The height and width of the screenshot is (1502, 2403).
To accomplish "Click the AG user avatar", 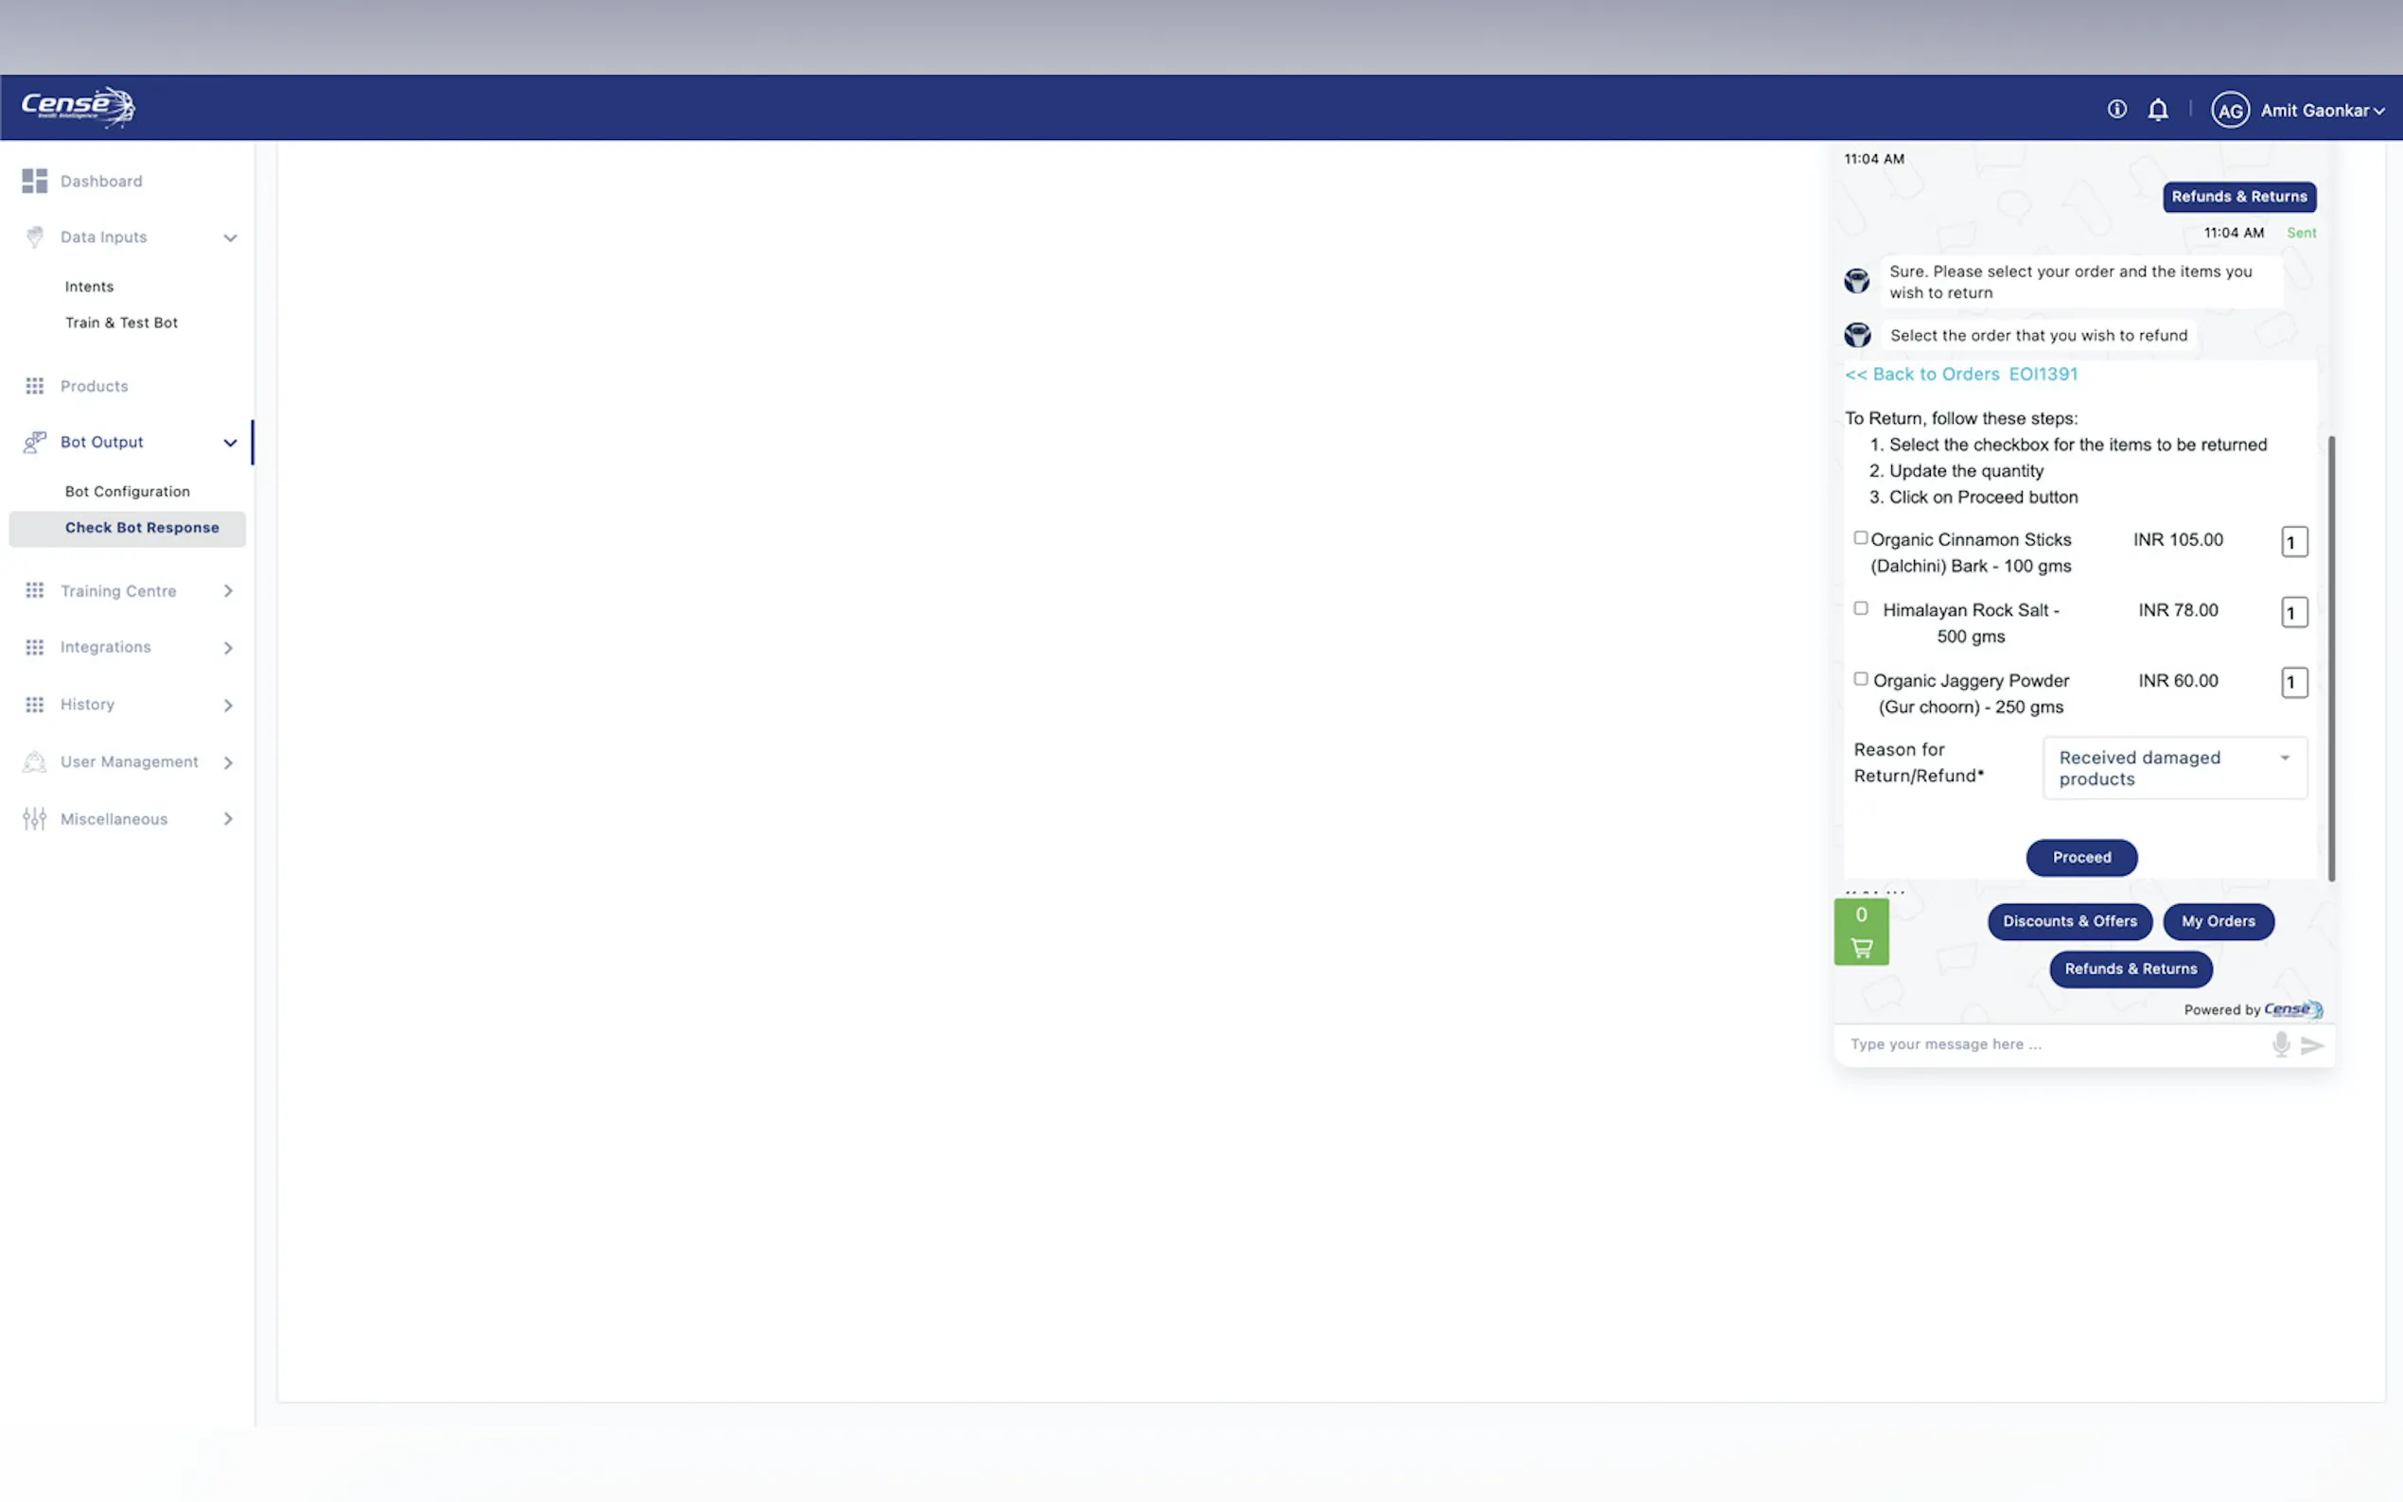I will point(2229,111).
